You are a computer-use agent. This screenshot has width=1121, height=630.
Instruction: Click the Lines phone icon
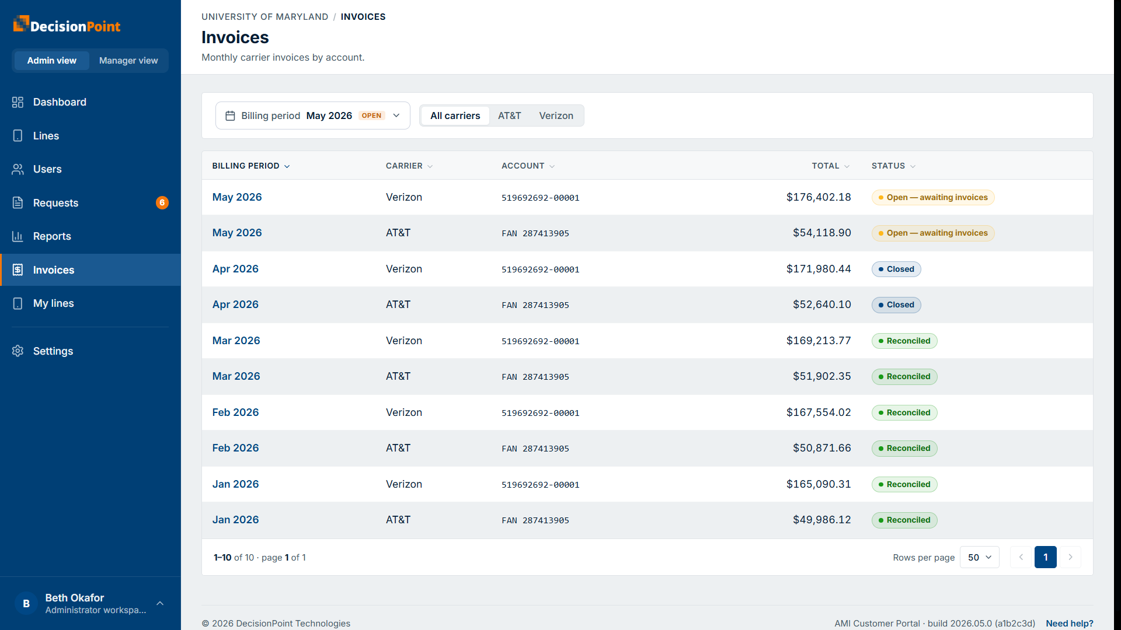[x=18, y=136]
